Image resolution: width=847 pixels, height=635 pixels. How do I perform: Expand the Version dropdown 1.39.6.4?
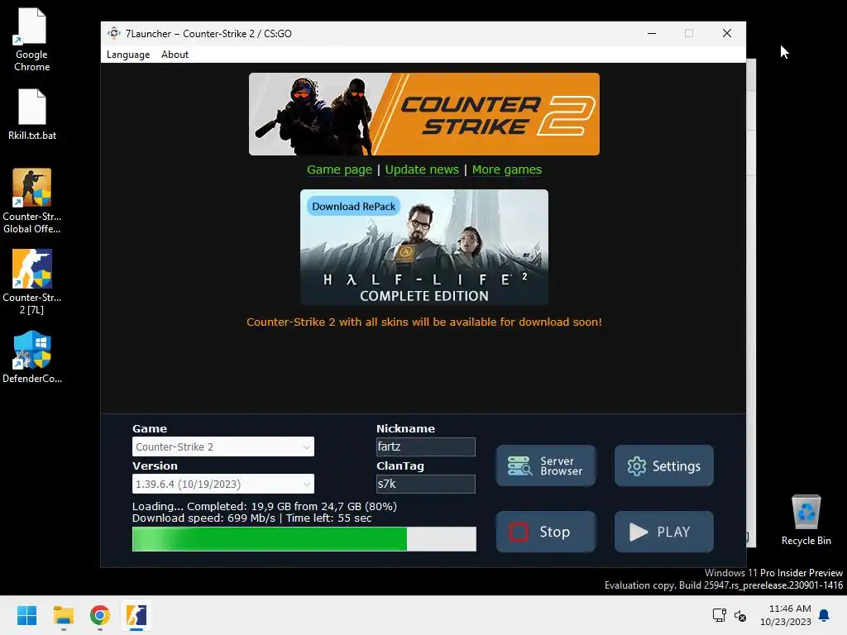point(223,484)
